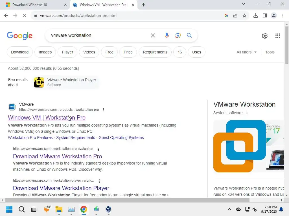Screen dimensions: 289x216
Task: Click the horizontal scrollbar thumb
Action: [x=127, y=200]
